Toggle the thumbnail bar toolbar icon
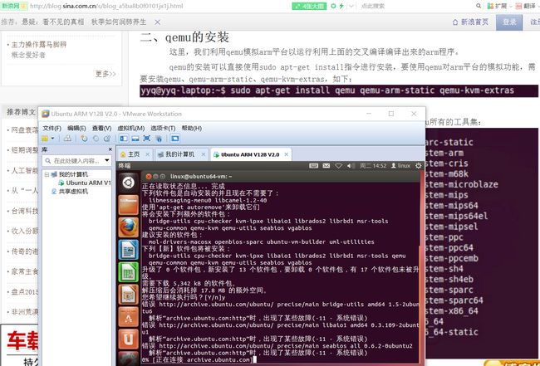Screen dimensions: 540x366 point(135,139)
